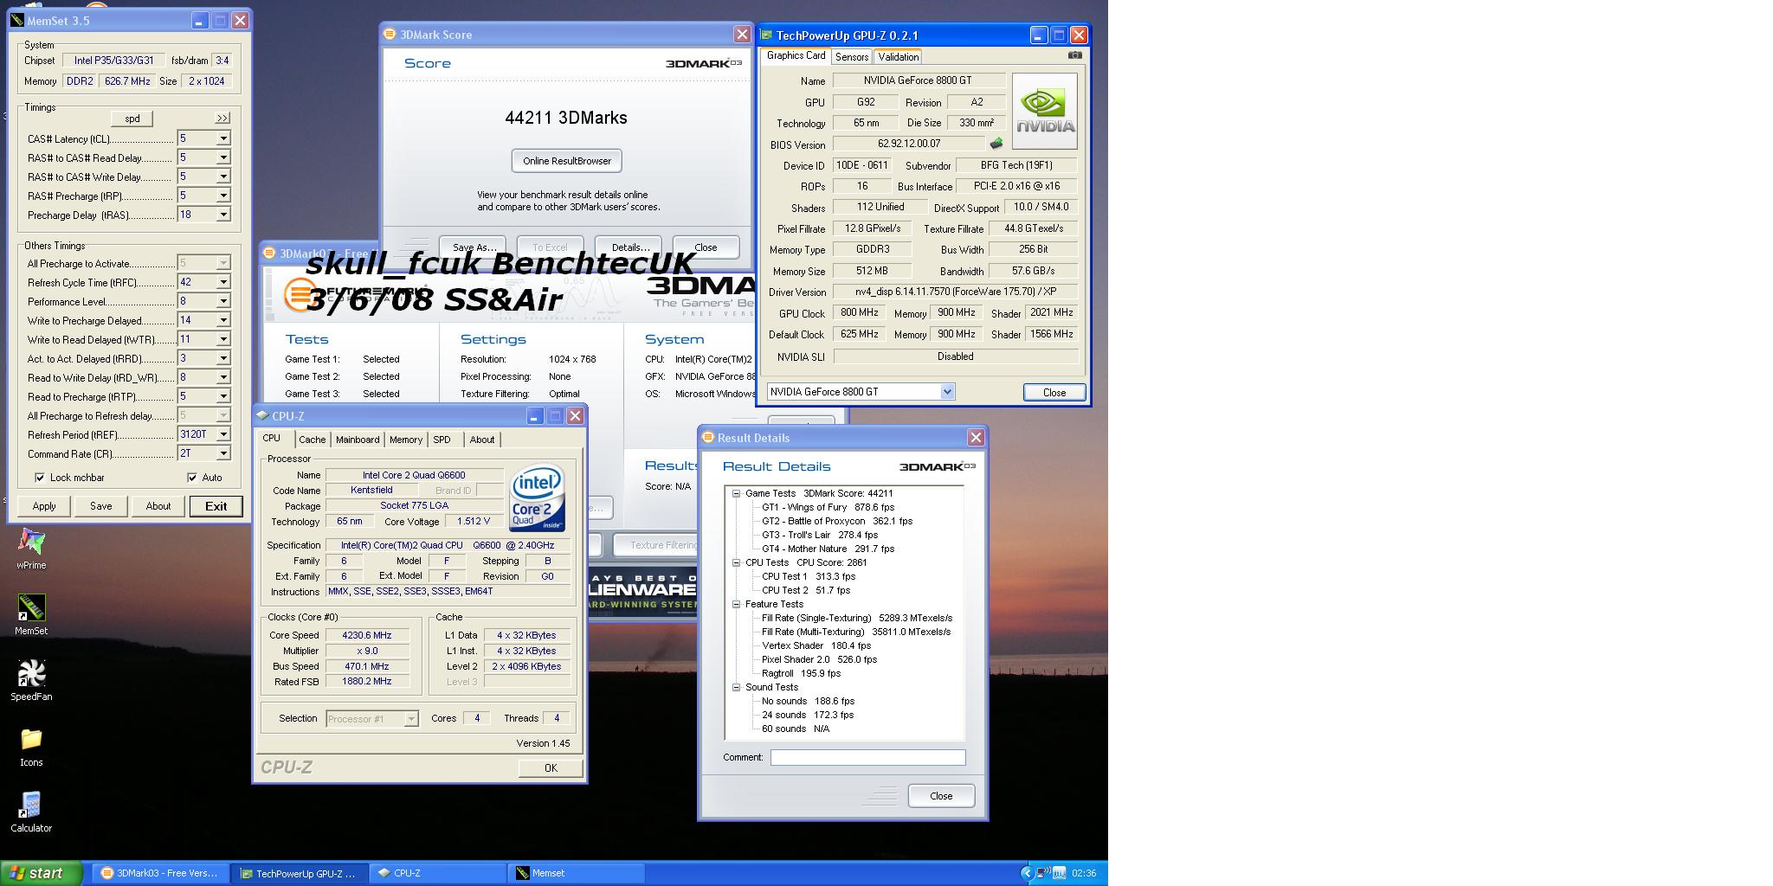Expand MemSet timings with >> button
1773x886 pixels.
point(222,119)
